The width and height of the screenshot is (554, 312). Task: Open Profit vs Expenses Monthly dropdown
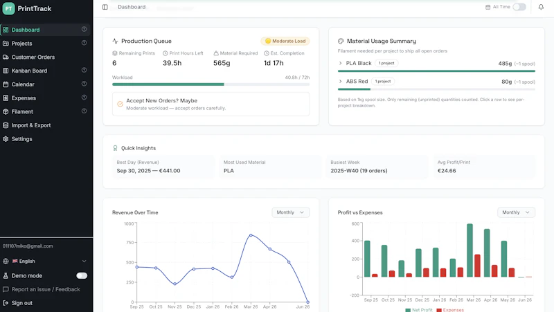[516, 212]
